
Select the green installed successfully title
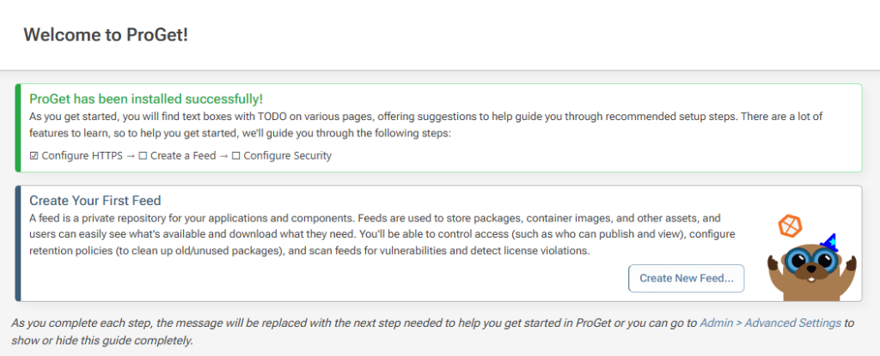[x=146, y=100]
